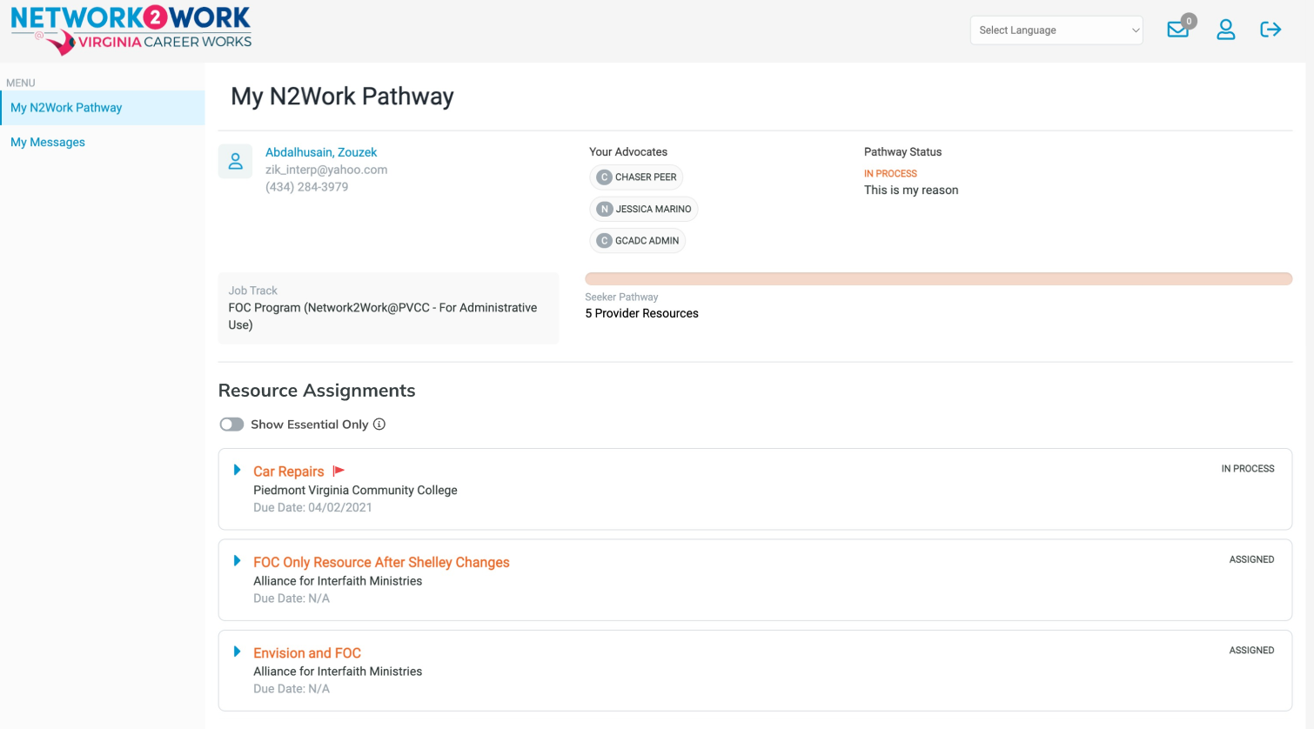This screenshot has width=1314, height=729.
Task: Click the GCADC Admin advocate chip
Action: (x=638, y=241)
